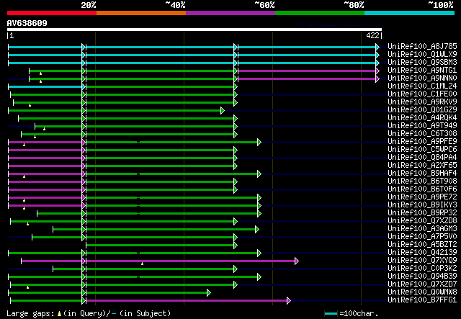Click the green end arrowhead of Q01GZ9 alignment
The height and width of the screenshot is (319, 461).
coord(223,111)
